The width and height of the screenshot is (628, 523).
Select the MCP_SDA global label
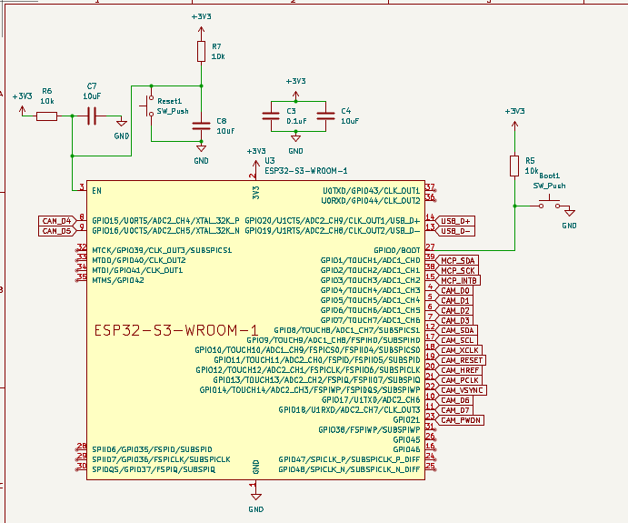click(x=457, y=260)
